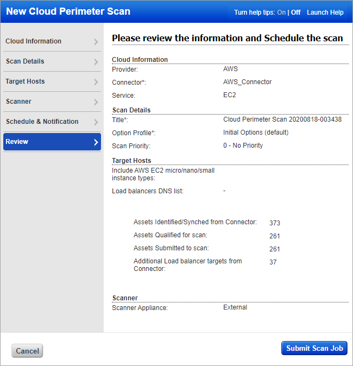Screen dimensions: 353x366
Task: Click the chevron beside Cloud Information
Action: [96, 42]
